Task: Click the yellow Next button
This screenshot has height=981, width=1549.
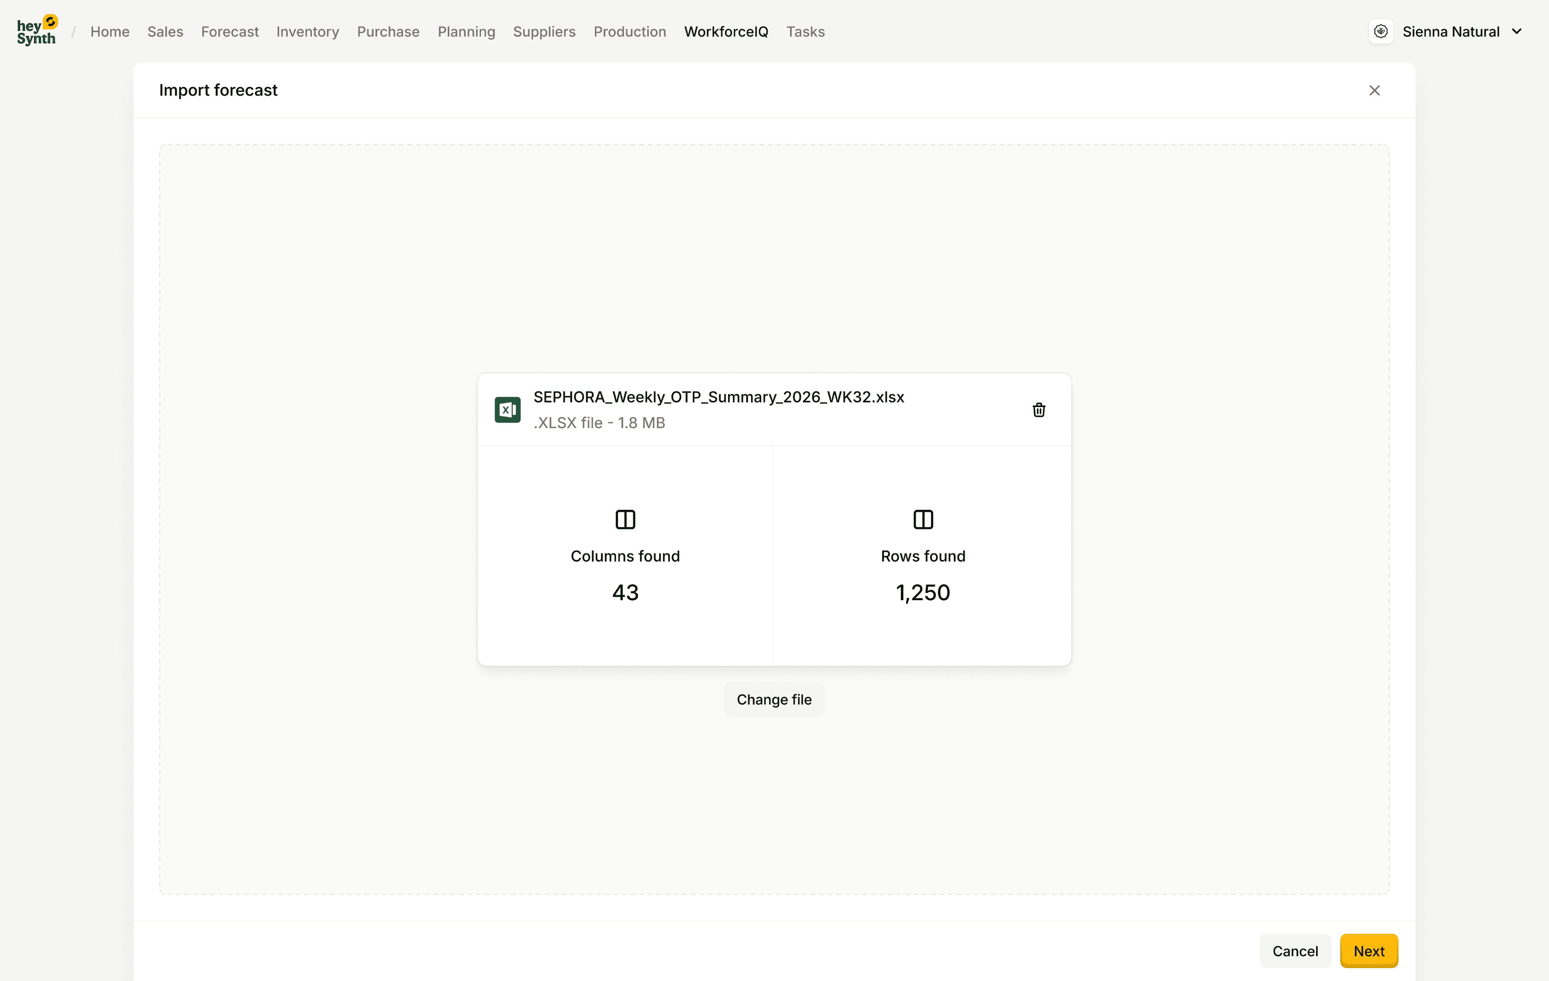Action: coord(1368,950)
